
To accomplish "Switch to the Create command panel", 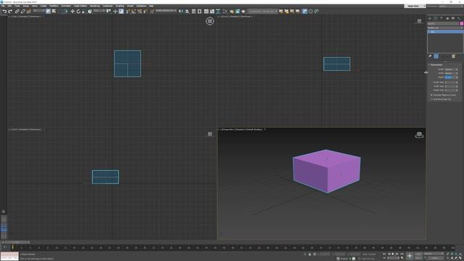I will [430, 18].
